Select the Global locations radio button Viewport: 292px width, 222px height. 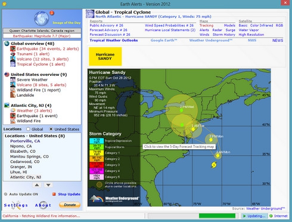point(28,129)
